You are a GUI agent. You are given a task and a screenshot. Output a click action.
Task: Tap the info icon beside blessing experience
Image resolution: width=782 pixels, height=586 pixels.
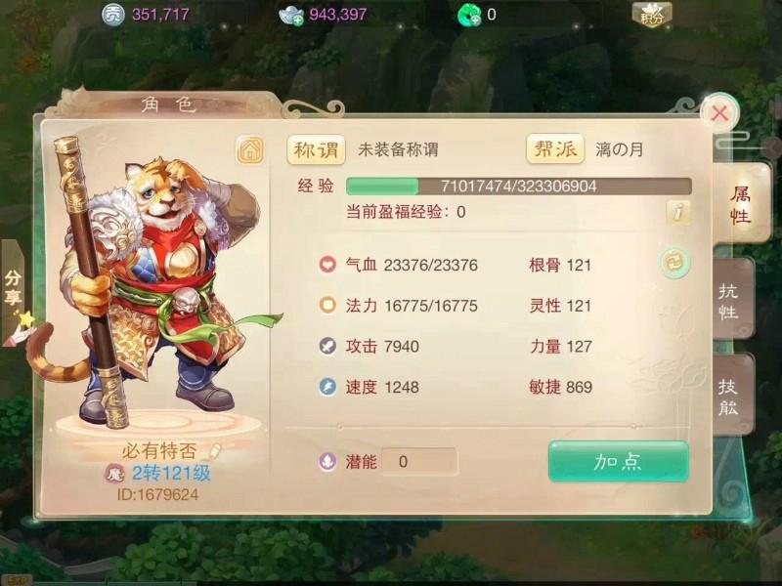click(677, 213)
